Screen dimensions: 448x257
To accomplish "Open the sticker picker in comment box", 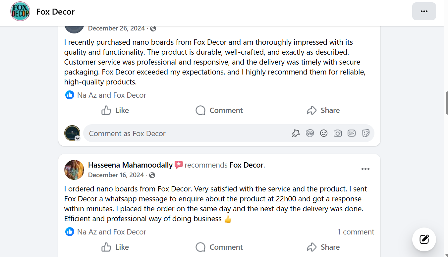I will 365,133.
